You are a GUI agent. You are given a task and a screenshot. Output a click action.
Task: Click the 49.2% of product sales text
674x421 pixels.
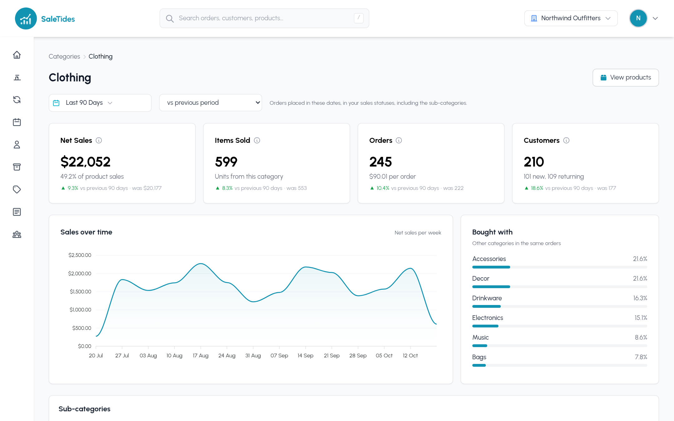(x=92, y=177)
